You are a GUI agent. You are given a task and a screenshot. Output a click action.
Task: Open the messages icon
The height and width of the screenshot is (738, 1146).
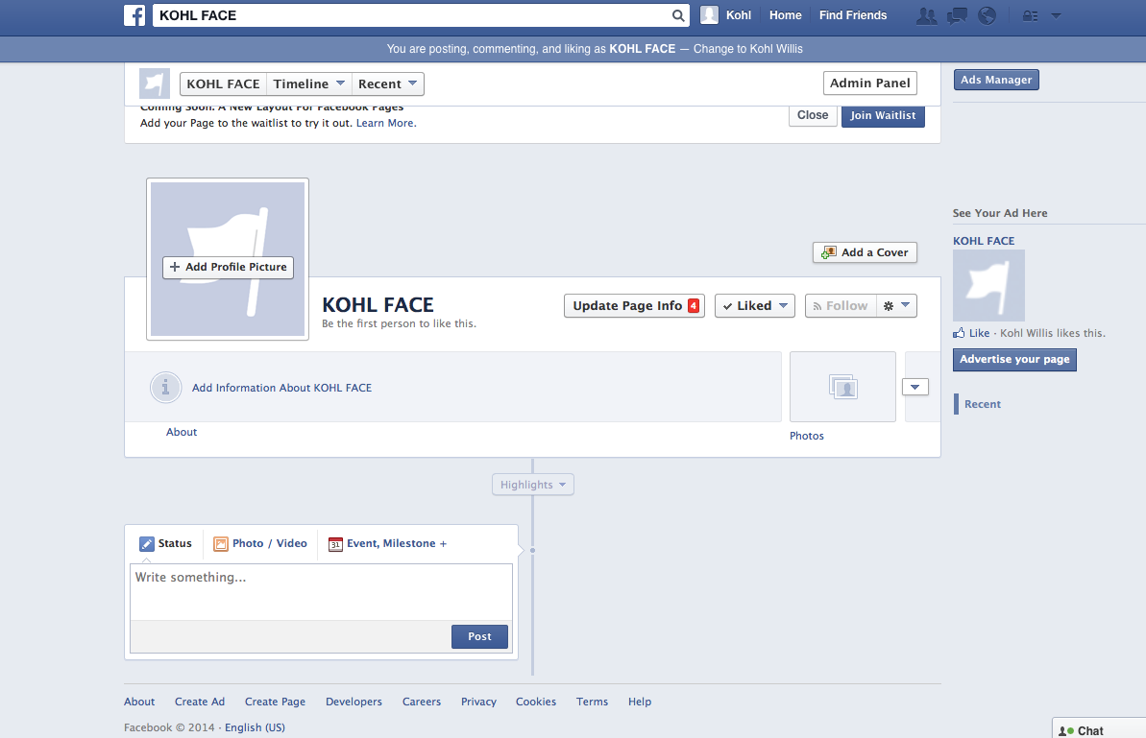(x=957, y=15)
